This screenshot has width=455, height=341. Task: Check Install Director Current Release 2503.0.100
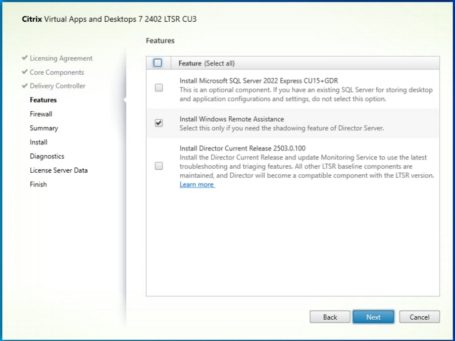159,166
